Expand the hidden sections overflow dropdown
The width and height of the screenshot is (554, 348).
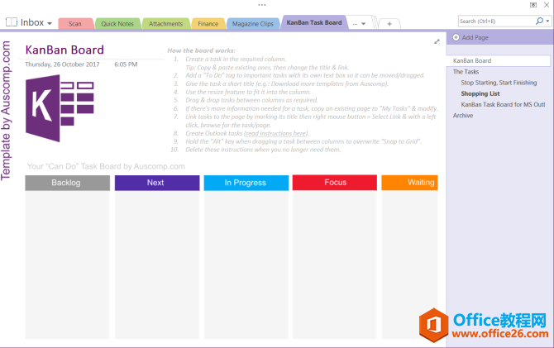[359, 23]
